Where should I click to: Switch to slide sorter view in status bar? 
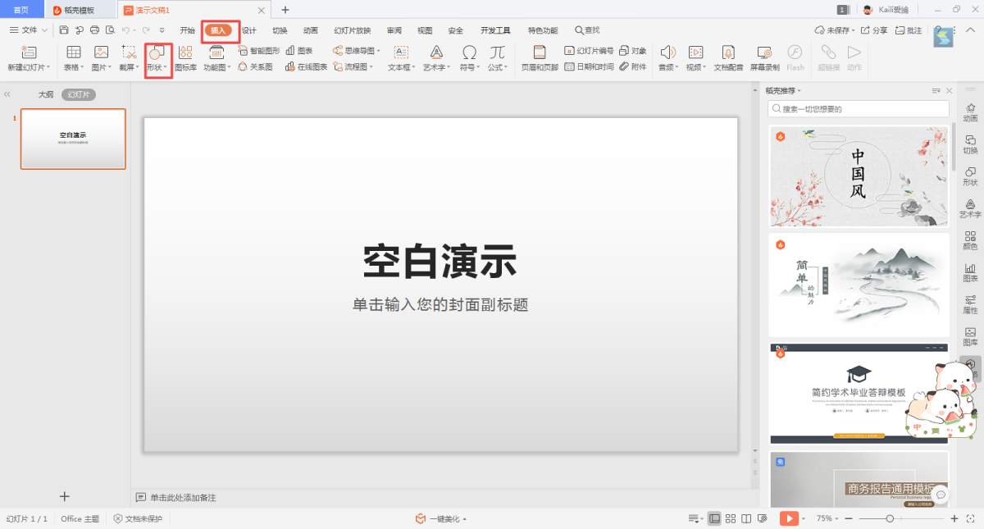click(730, 518)
